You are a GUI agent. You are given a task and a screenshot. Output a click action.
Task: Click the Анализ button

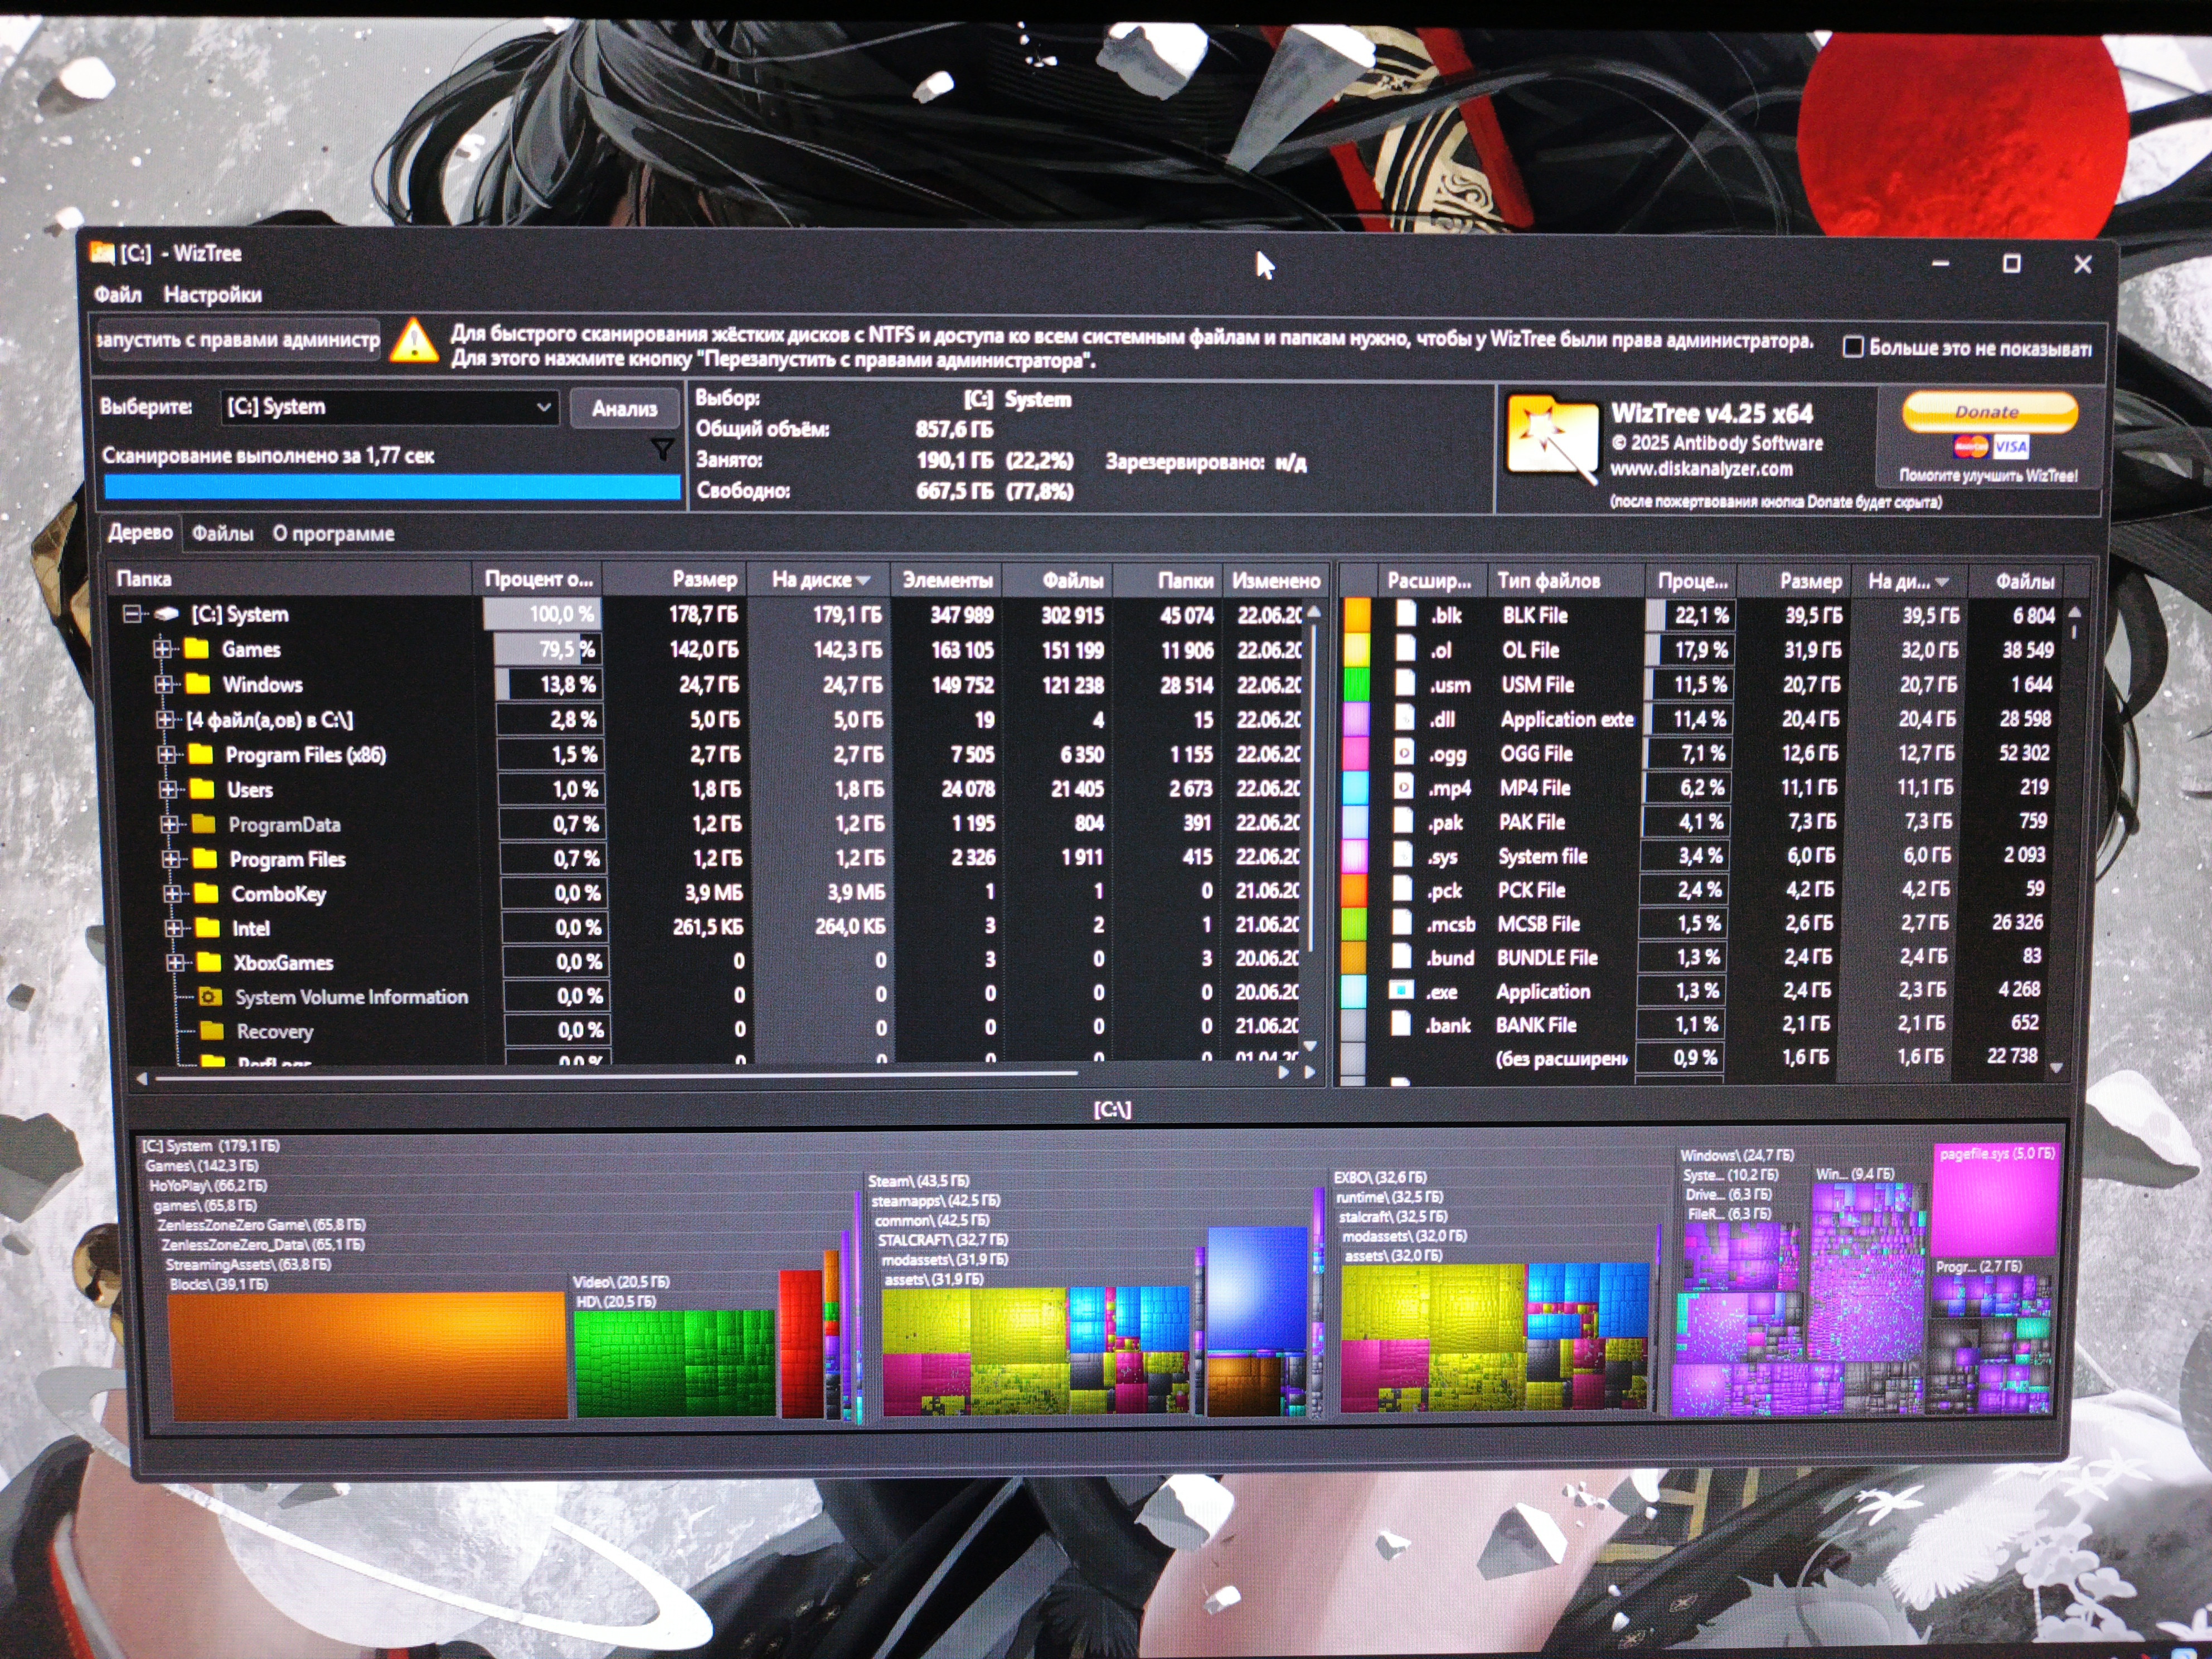[624, 408]
